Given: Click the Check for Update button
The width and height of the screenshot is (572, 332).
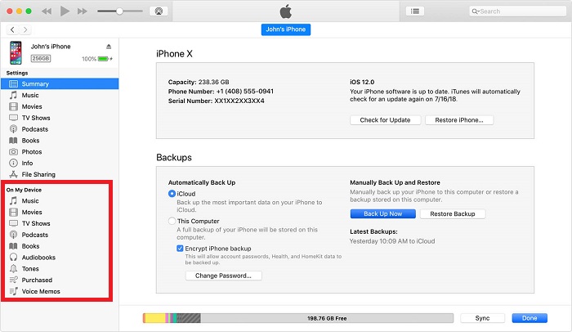Looking at the screenshot, I should 385,120.
